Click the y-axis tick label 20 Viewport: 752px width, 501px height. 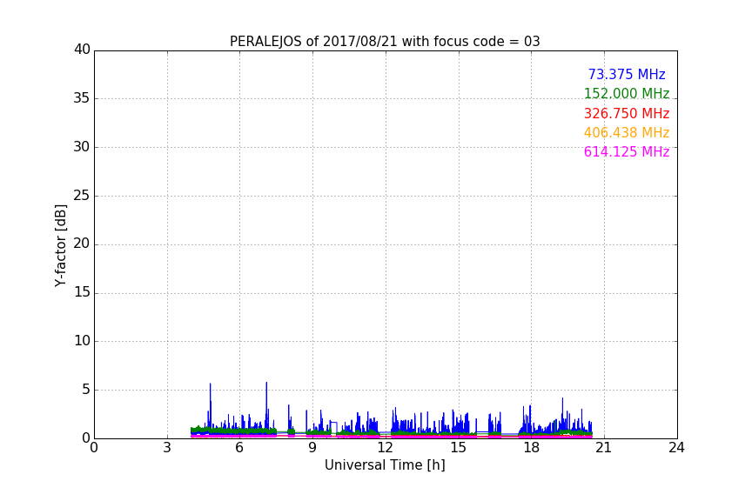pyautogui.click(x=82, y=244)
